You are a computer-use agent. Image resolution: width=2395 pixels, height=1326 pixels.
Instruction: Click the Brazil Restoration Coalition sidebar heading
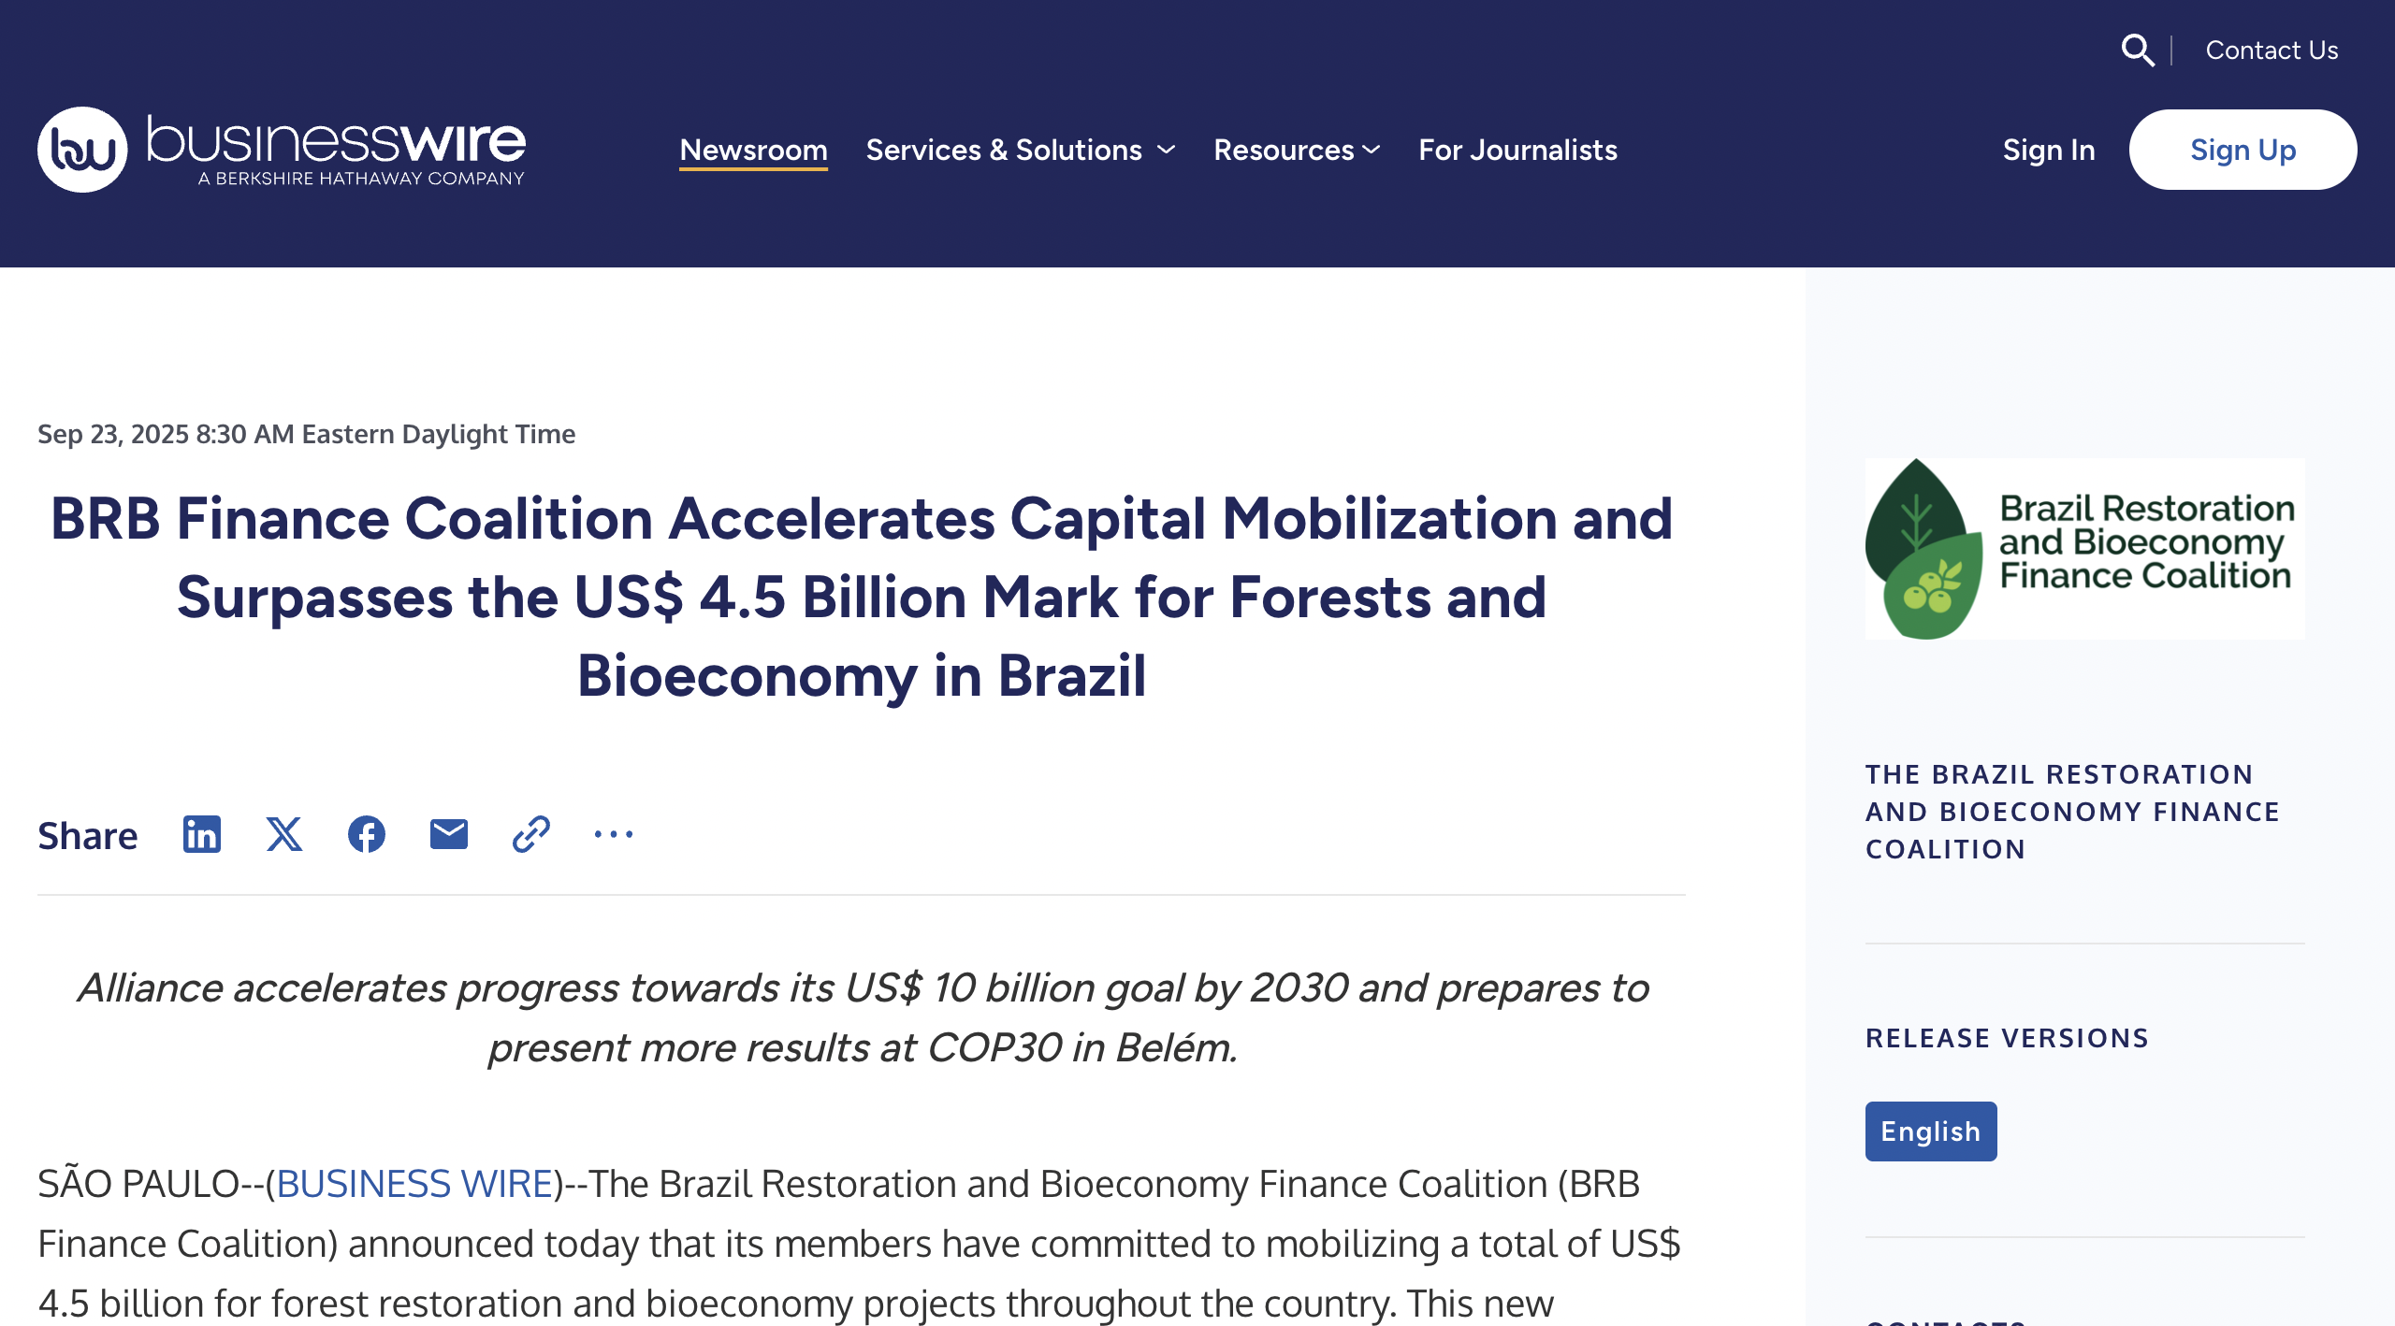click(2072, 812)
